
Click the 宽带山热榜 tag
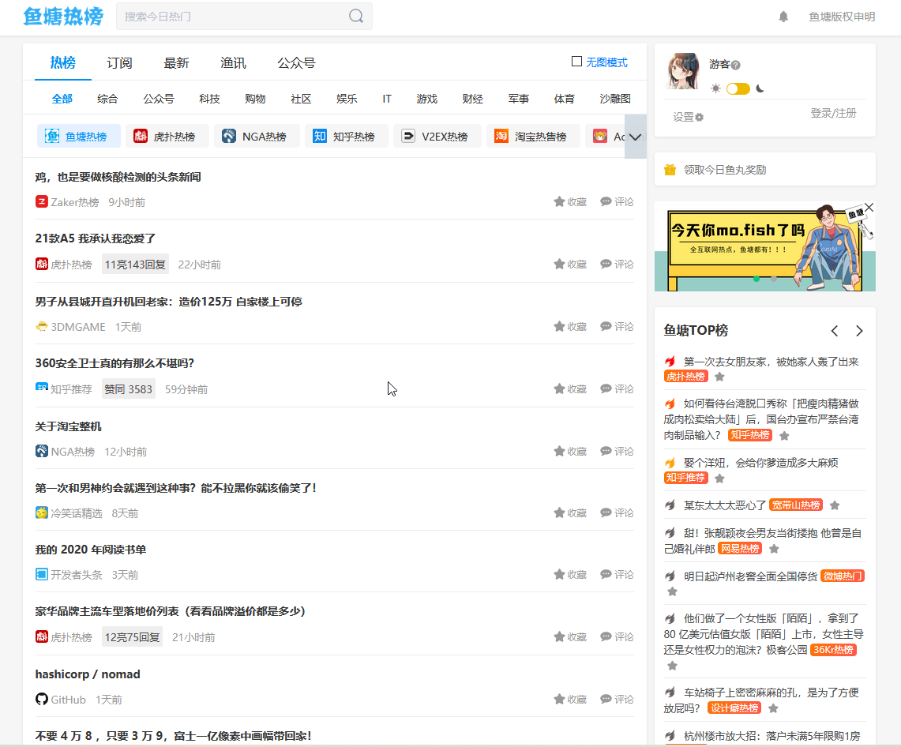coord(796,505)
